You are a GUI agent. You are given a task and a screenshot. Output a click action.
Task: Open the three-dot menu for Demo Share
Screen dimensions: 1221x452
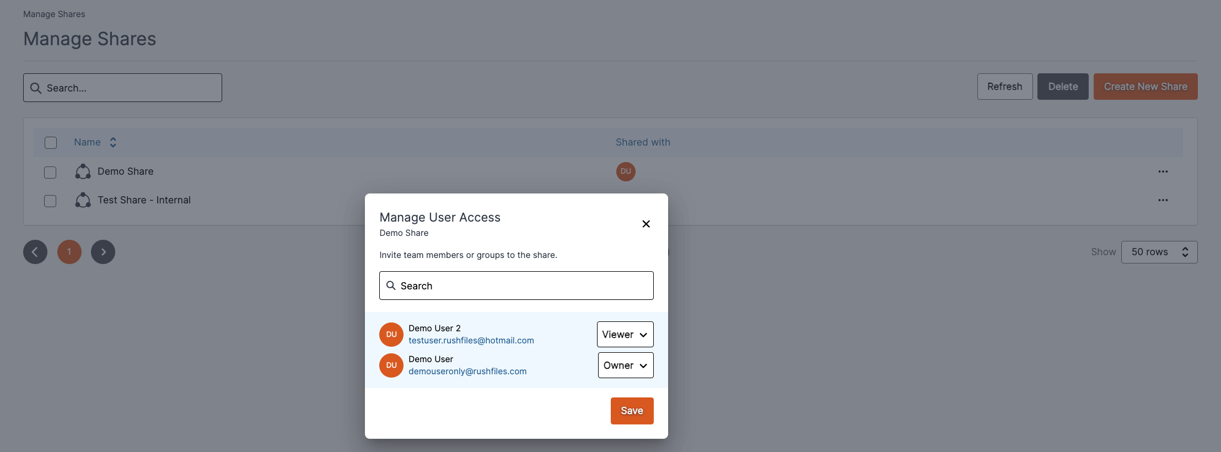tap(1163, 171)
